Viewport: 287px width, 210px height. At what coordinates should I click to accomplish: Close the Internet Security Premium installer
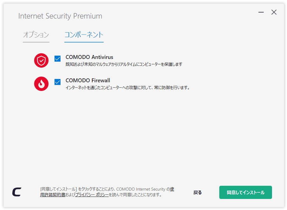click(274, 12)
